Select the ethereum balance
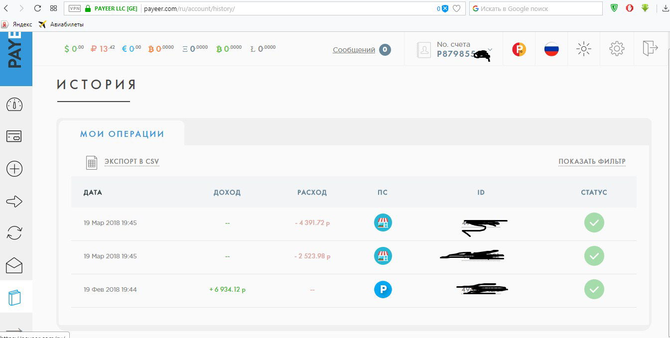Viewport: 670px width, 338px height. tap(195, 49)
